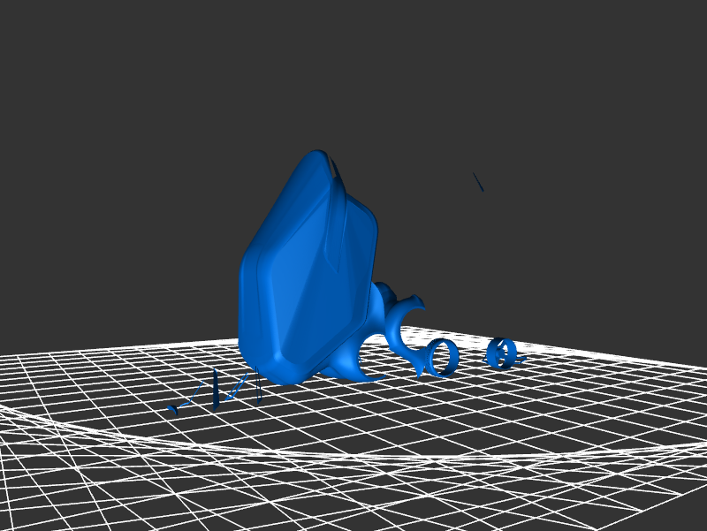Select the thin upright post near mesh base
707x531 pixels.
(x=259, y=387)
